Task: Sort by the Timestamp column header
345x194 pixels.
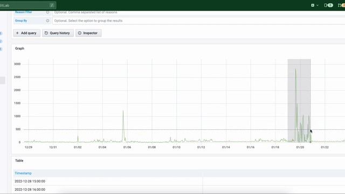Action: 23,174
